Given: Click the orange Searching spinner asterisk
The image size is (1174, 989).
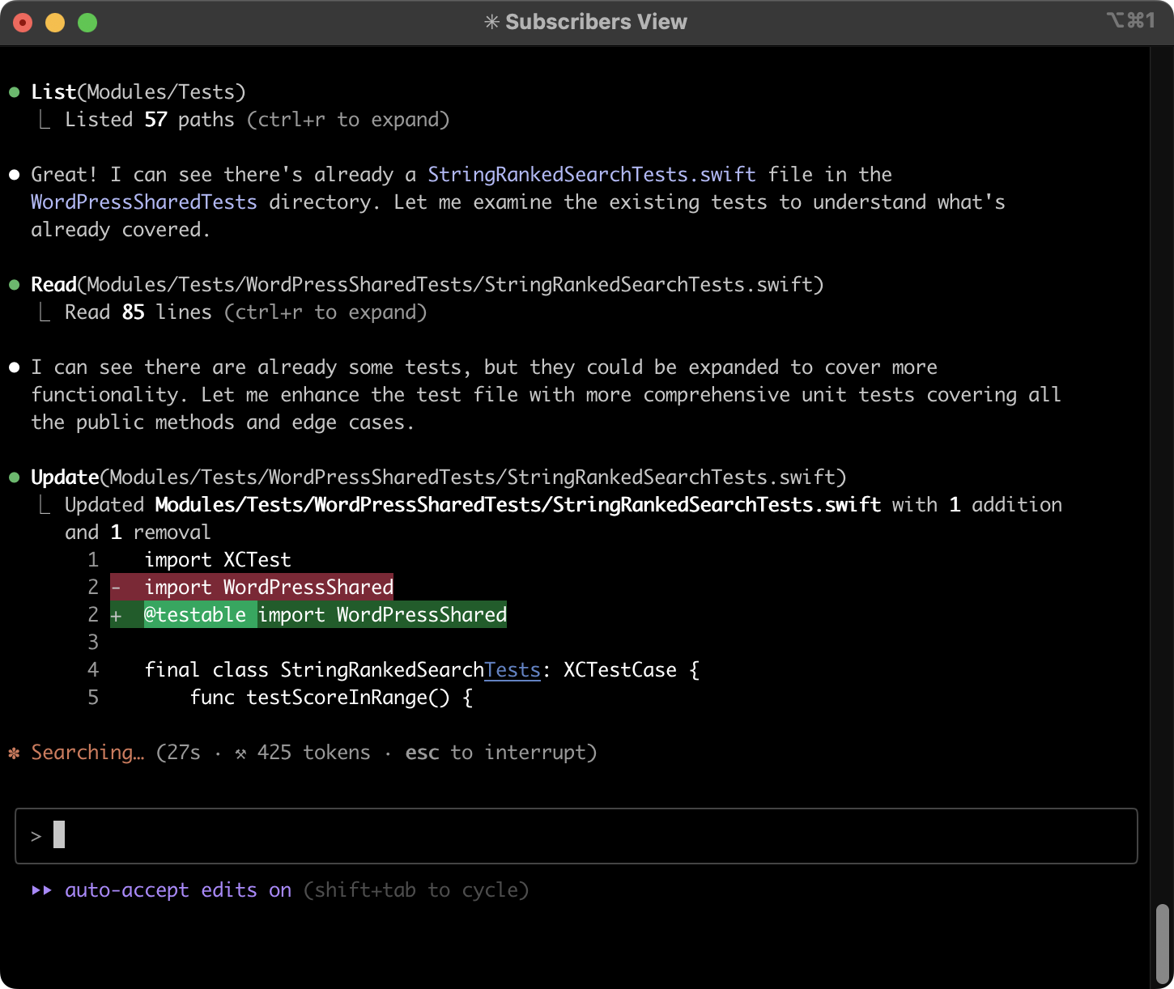Looking at the screenshot, I should [14, 752].
